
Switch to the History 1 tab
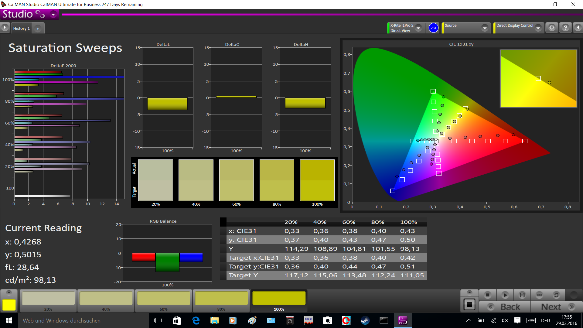pyautogui.click(x=21, y=28)
